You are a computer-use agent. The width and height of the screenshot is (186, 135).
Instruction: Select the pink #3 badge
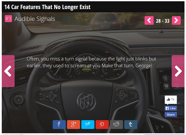coord(8,19)
